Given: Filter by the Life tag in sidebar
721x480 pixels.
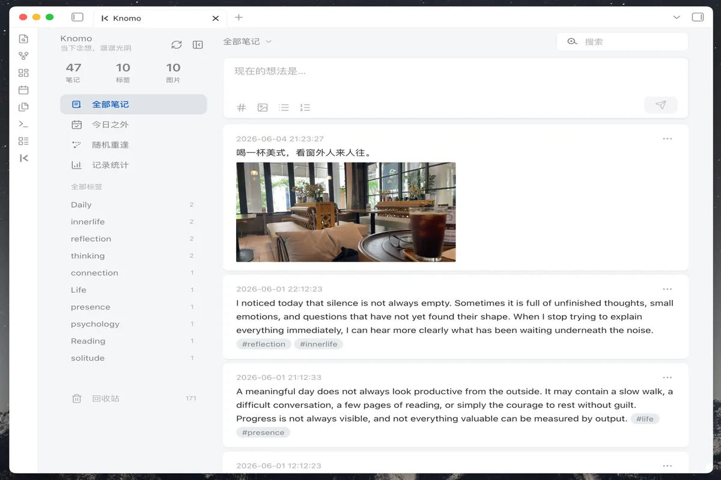Looking at the screenshot, I should [x=133, y=290].
